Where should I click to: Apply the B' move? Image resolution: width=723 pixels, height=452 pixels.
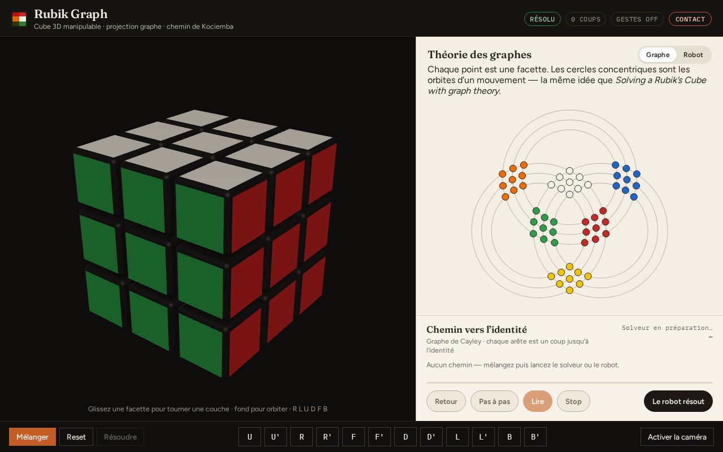[x=535, y=437]
